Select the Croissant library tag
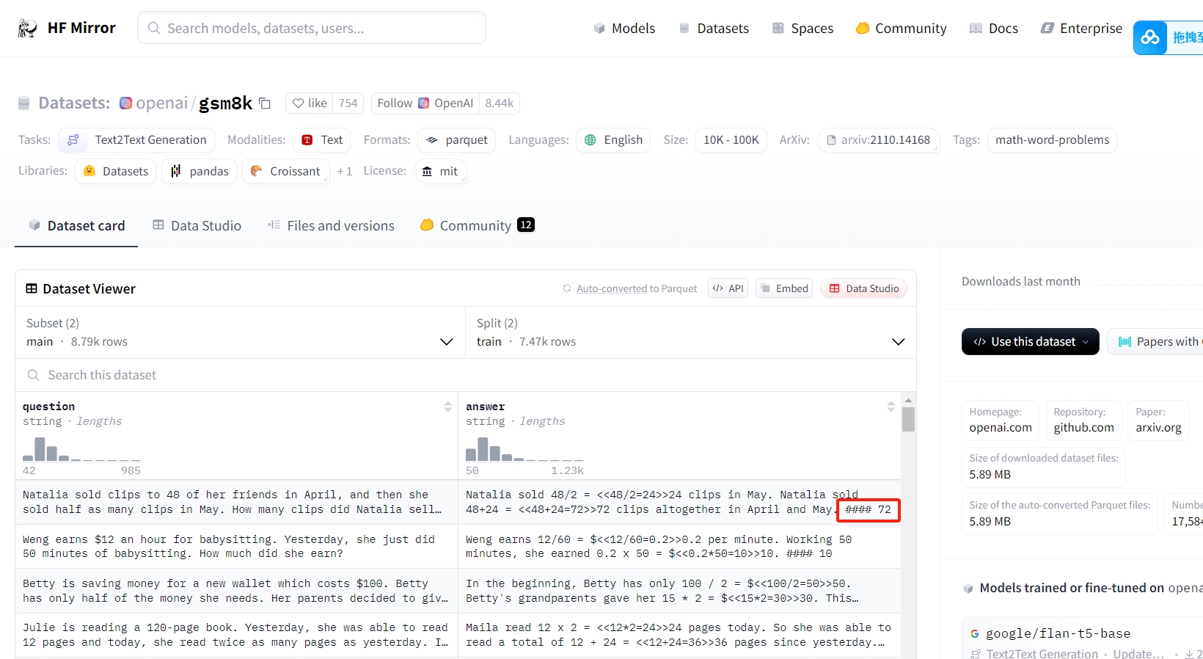1203x659 pixels. [x=286, y=171]
